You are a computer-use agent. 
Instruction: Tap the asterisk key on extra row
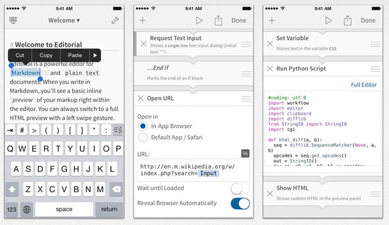(x=94, y=130)
